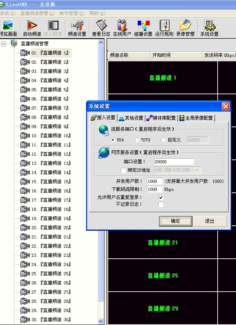Select the 自定义 custom port radio button
The image size is (236, 325).
(164, 140)
